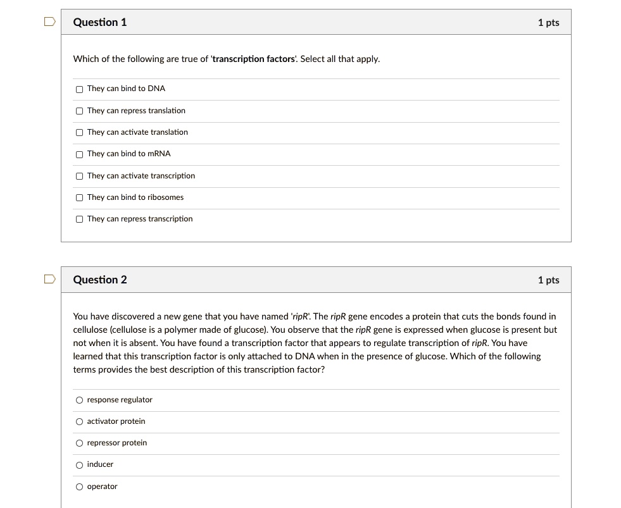The image size is (621, 508).
Task: Flag Question 1 for review
Action: (x=49, y=23)
